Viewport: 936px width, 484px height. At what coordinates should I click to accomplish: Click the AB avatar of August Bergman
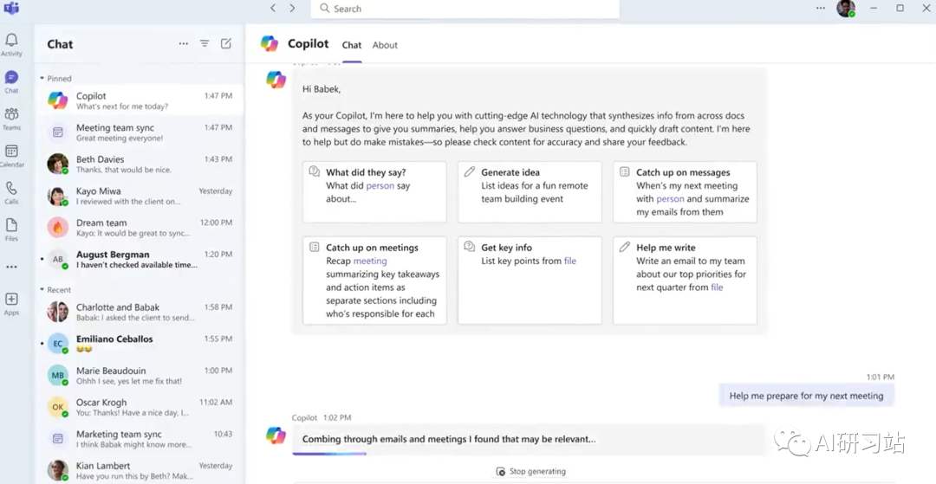(58, 259)
